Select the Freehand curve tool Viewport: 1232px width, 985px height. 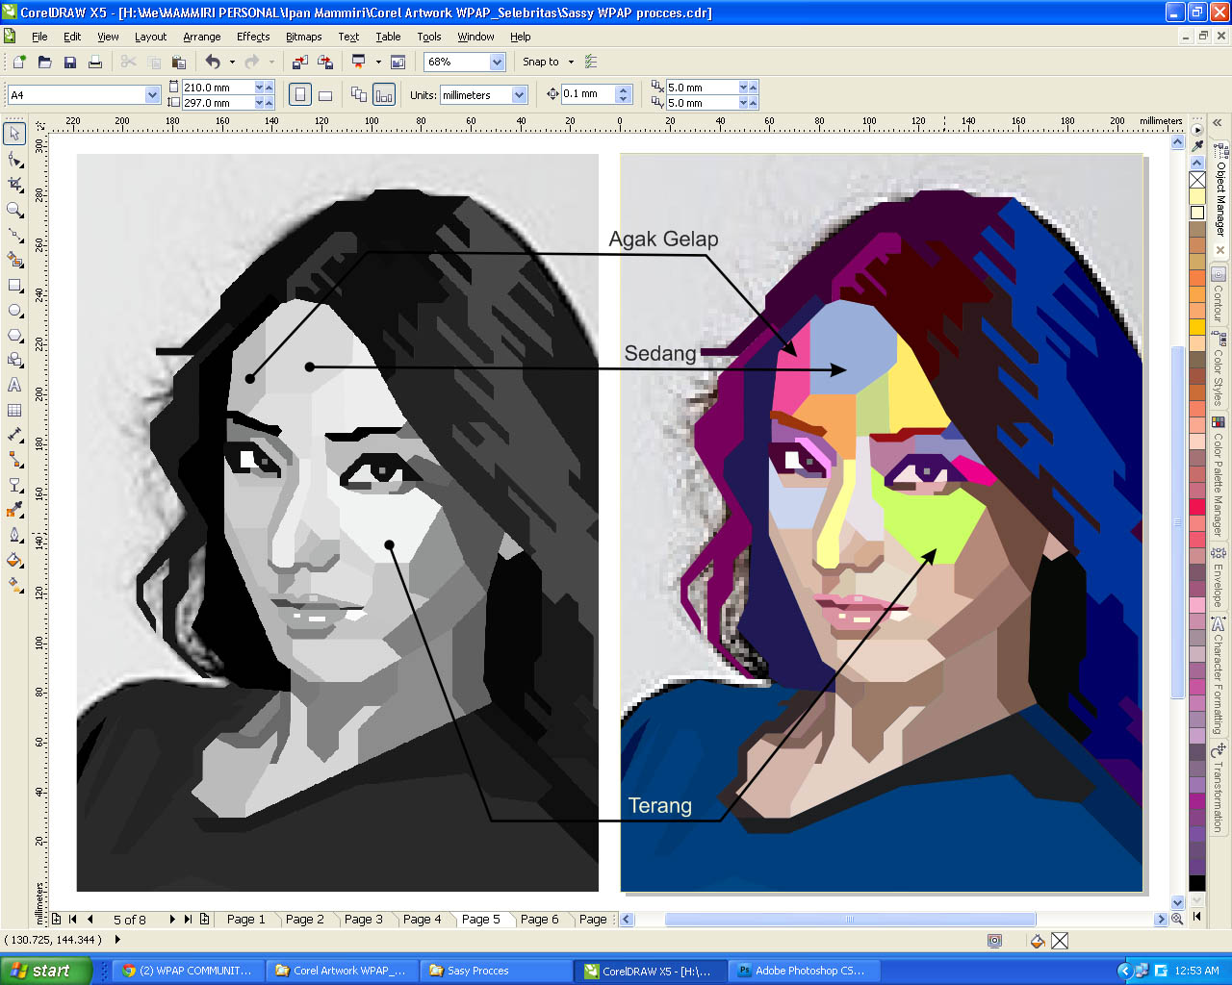[14, 234]
